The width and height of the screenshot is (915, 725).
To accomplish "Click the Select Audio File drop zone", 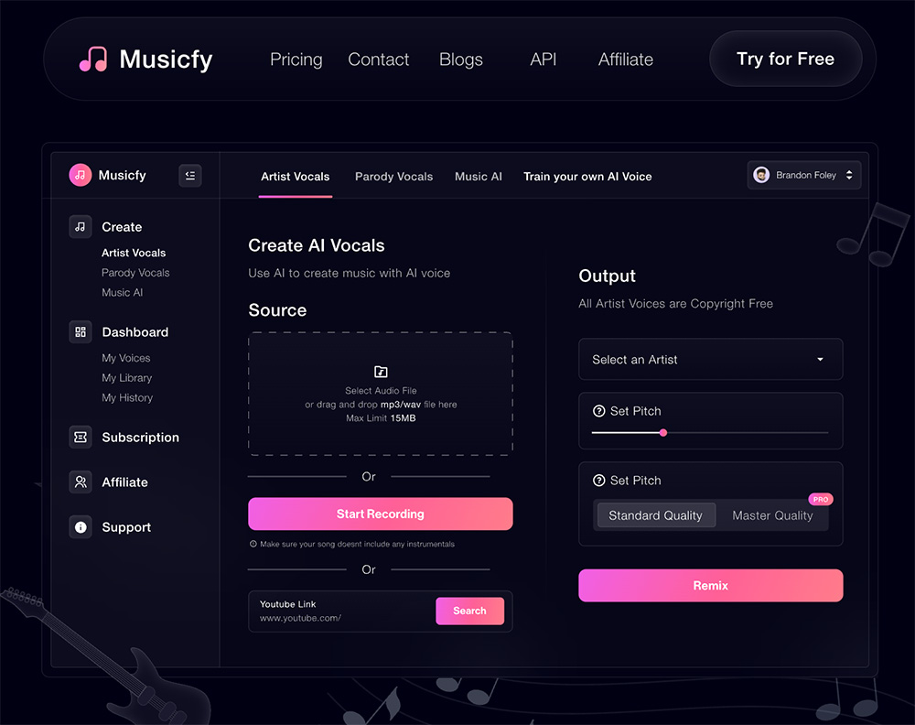I will tap(381, 394).
